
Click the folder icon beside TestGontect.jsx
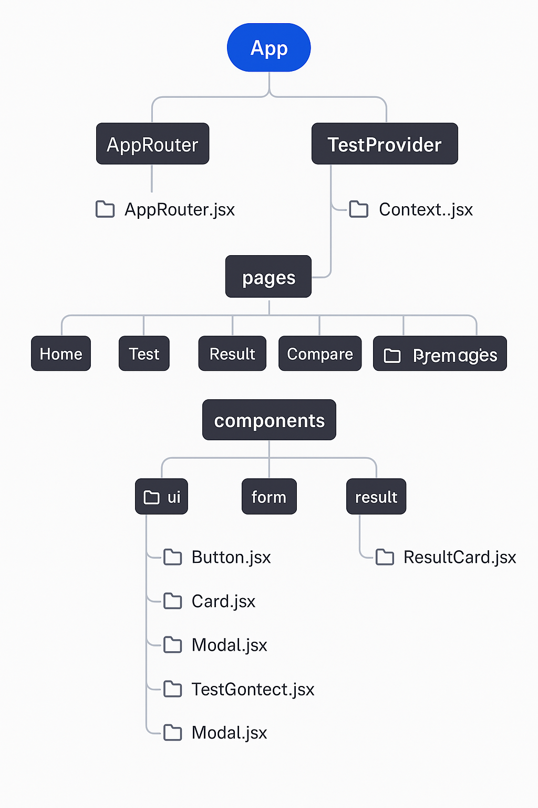[x=172, y=689]
